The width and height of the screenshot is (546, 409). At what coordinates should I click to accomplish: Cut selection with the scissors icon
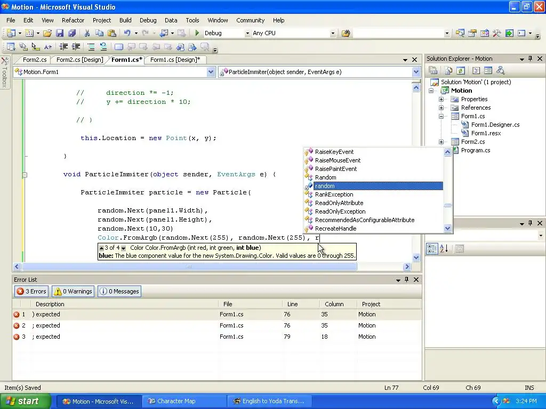pyautogui.click(x=87, y=33)
